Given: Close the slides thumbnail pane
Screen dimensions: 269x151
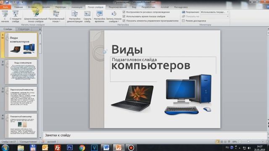Looking at the screenshot, I should click(40, 29).
